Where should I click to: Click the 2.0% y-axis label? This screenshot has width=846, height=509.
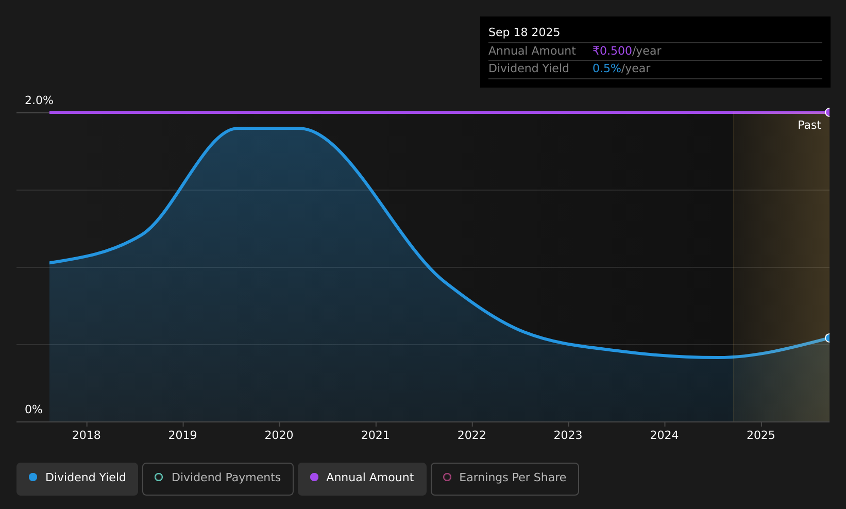tap(39, 100)
